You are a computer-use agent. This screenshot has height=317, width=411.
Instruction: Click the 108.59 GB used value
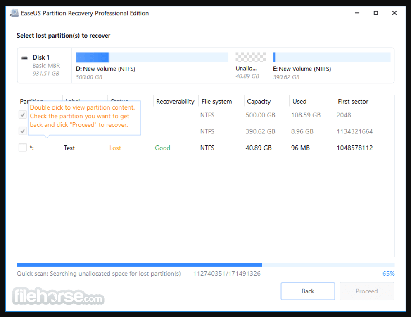click(x=306, y=115)
